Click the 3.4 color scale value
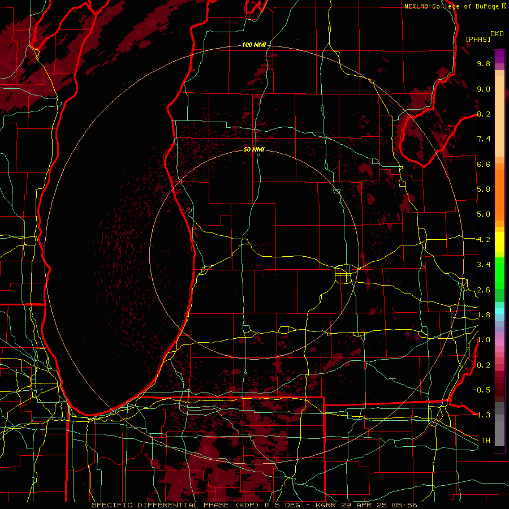 (484, 265)
